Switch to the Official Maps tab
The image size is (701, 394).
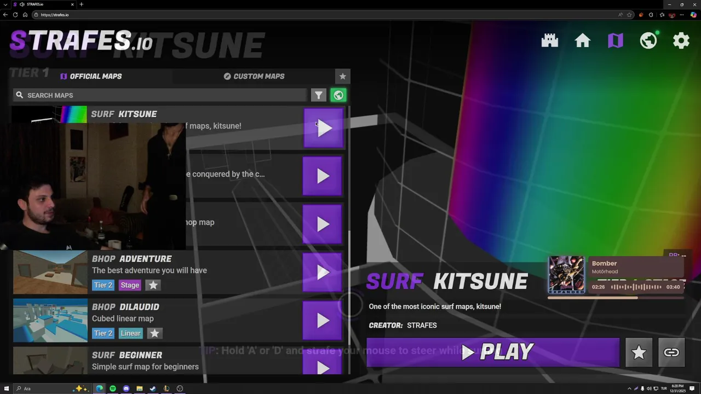tap(91, 76)
